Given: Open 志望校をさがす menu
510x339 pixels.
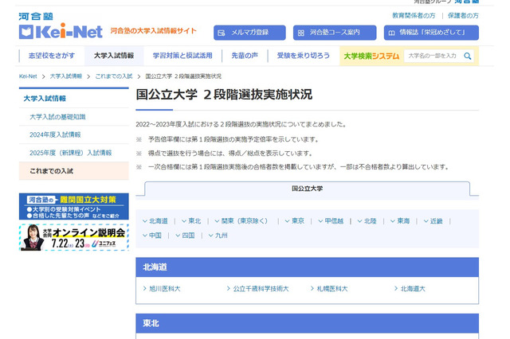Looking at the screenshot, I should (x=52, y=56).
